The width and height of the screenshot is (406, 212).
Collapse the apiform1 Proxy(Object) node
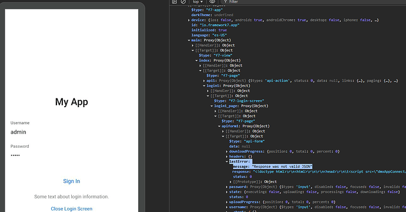coord(219,126)
